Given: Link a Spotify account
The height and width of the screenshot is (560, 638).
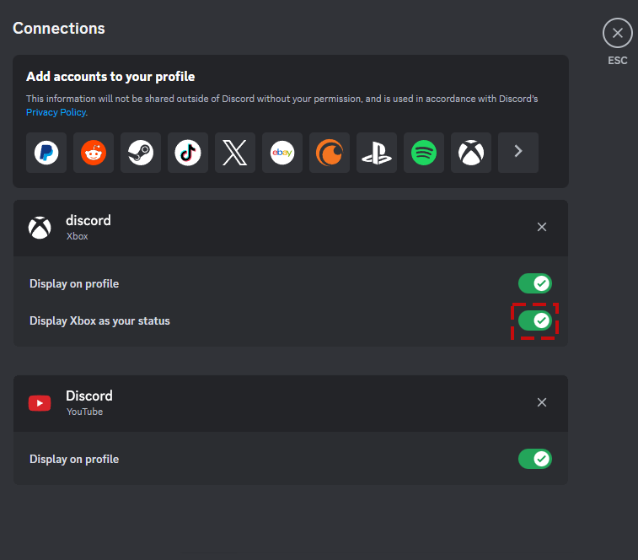Looking at the screenshot, I should pyautogui.click(x=424, y=153).
